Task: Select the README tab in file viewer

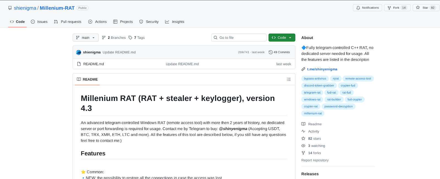Action: pos(87,79)
